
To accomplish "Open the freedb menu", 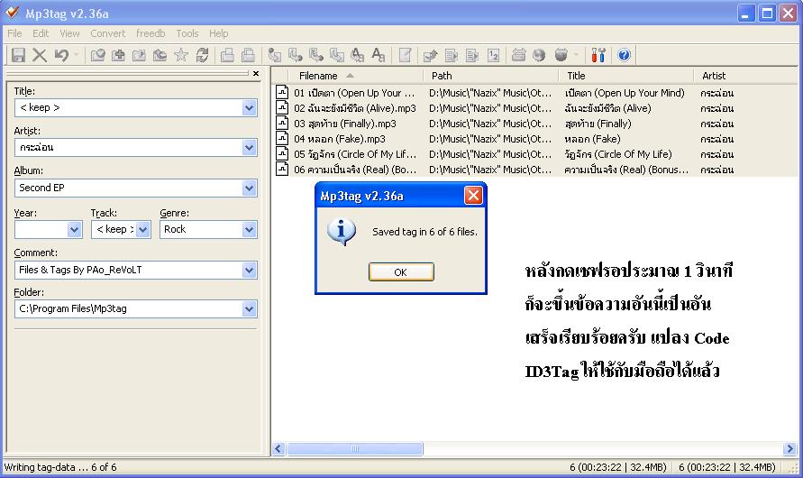I will (x=151, y=33).
